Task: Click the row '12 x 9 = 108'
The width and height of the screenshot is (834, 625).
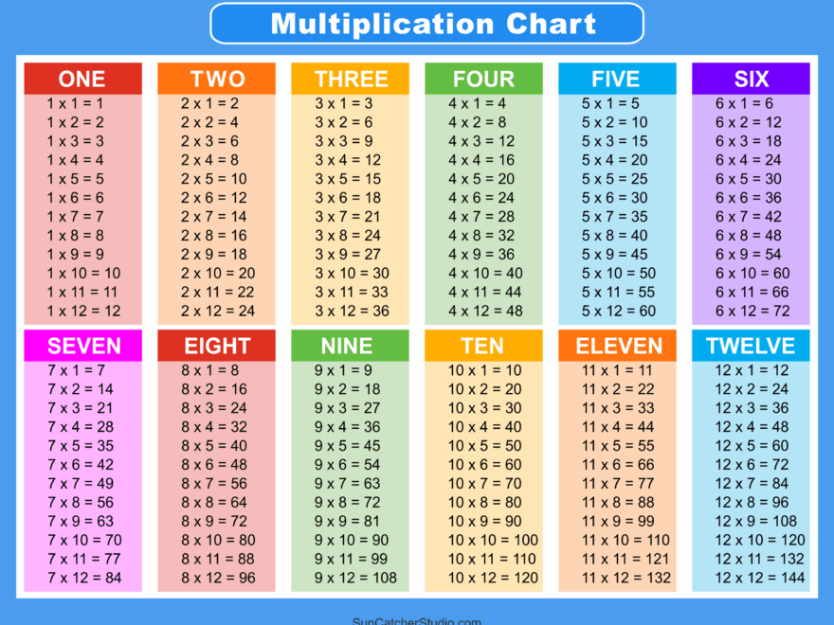Action: [756, 521]
